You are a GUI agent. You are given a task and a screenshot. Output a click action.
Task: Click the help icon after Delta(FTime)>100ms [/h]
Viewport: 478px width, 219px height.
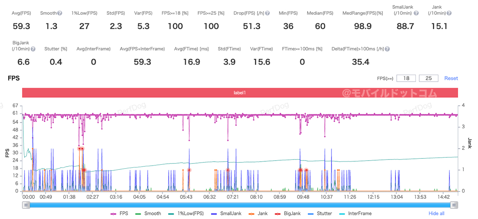pyautogui.click(x=387, y=49)
